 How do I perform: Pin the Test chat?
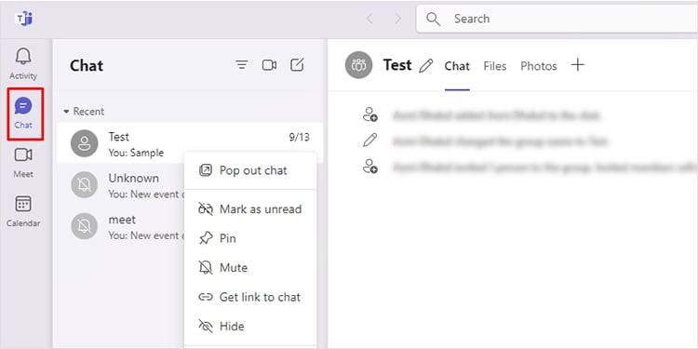click(250, 238)
